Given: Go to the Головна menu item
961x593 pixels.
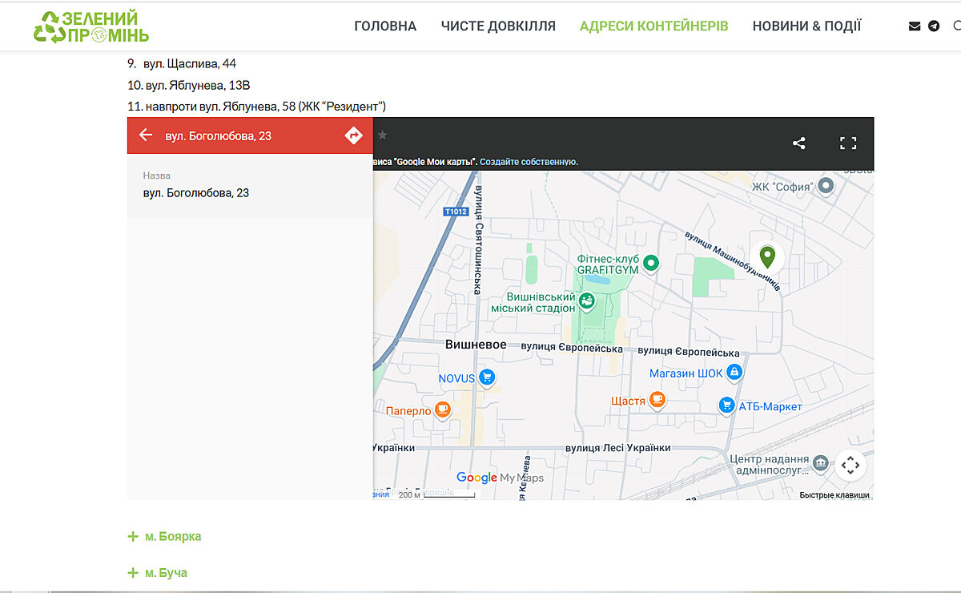Looking at the screenshot, I should pos(385,26).
